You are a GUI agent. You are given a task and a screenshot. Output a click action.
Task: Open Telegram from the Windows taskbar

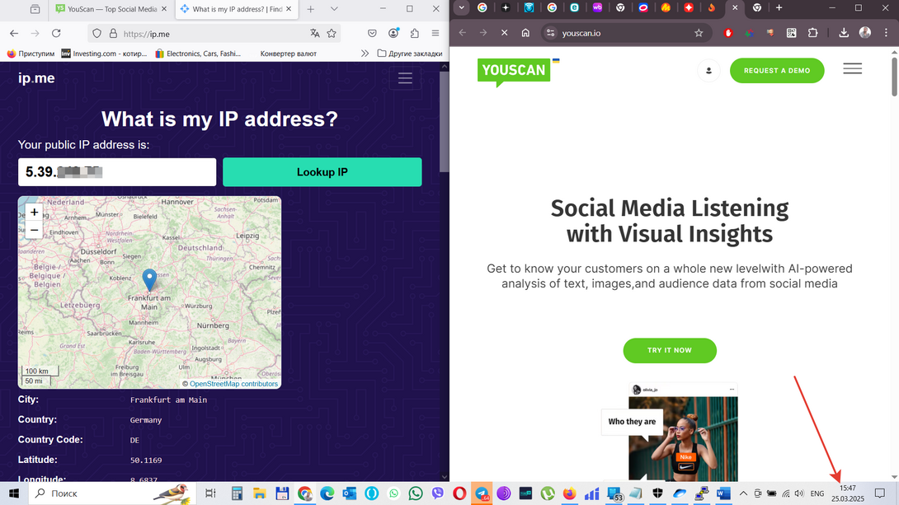(x=482, y=493)
